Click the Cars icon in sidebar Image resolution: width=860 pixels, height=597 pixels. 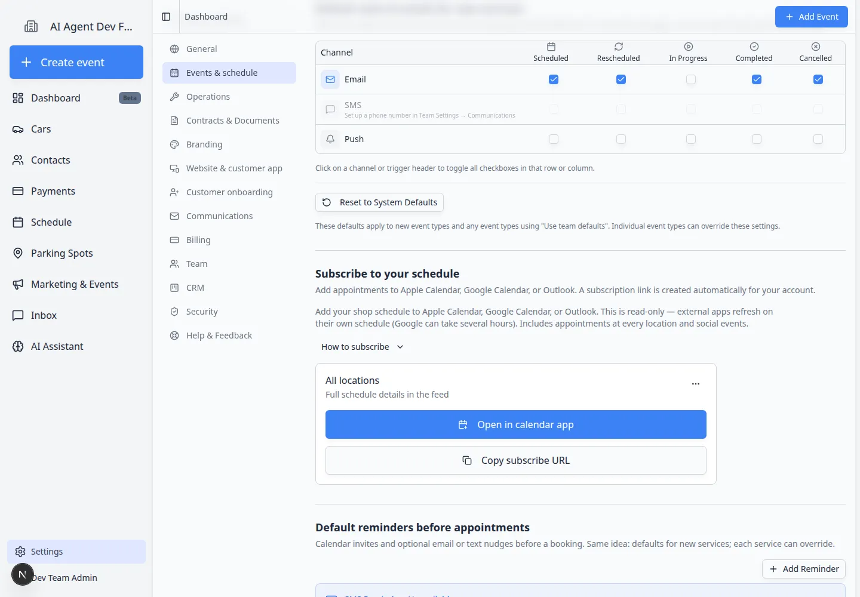18,129
